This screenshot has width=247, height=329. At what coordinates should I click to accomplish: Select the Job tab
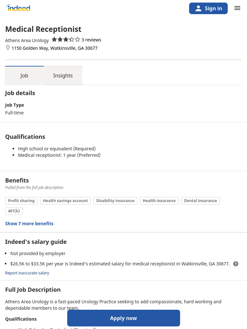[x=24, y=76]
